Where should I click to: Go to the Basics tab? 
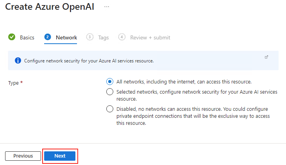[x=27, y=37]
